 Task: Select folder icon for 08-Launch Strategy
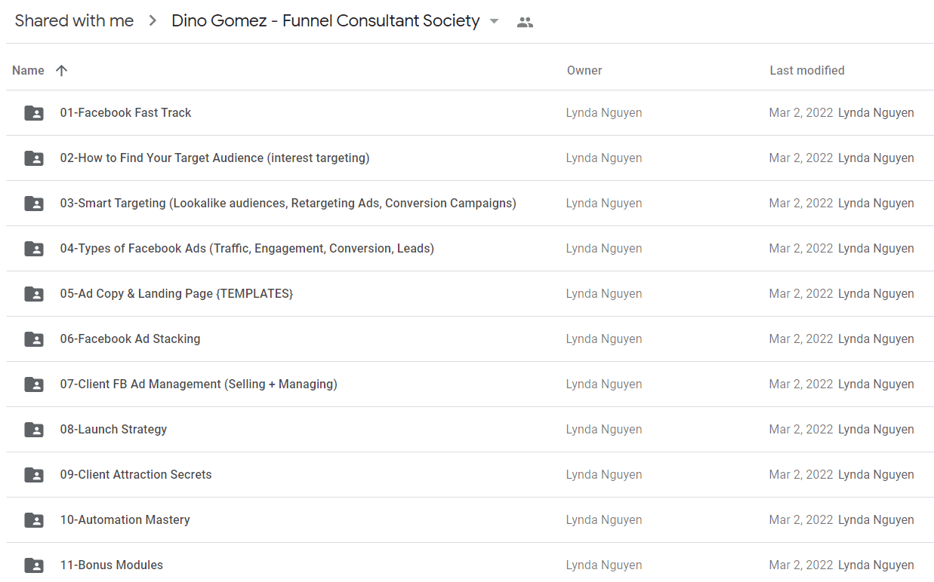click(x=34, y=430)
